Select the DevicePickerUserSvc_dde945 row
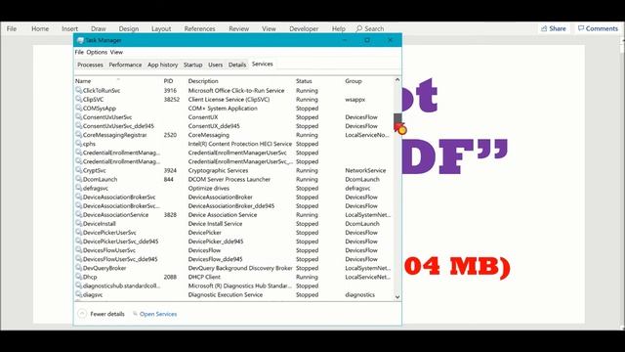Viewport: 625px width, 352px height. coord(234,242)
